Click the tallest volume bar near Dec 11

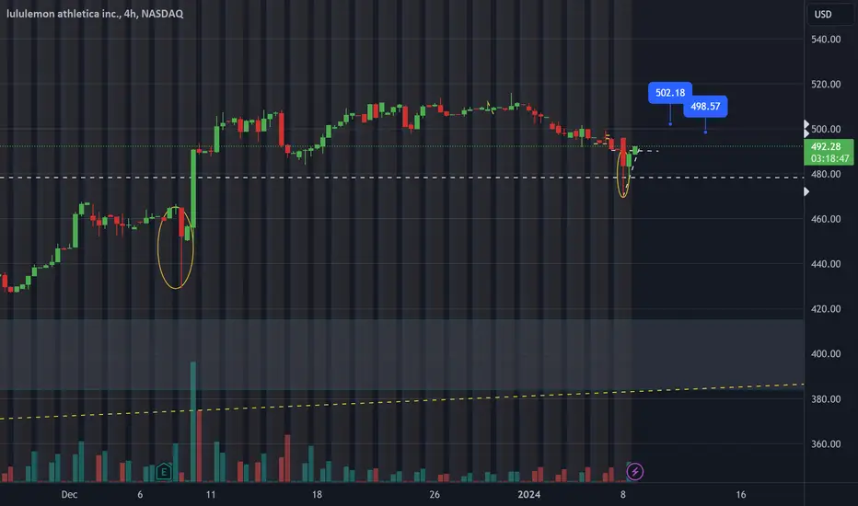[193, 421]
